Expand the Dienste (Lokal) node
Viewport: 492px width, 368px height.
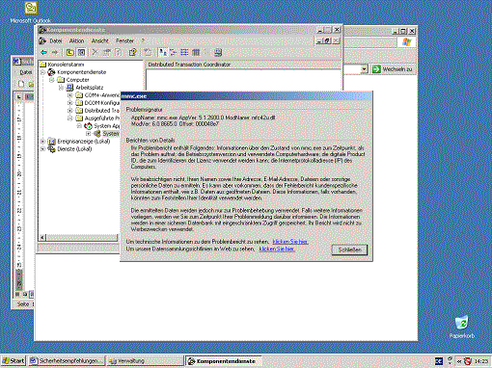[x=42, y=149]
